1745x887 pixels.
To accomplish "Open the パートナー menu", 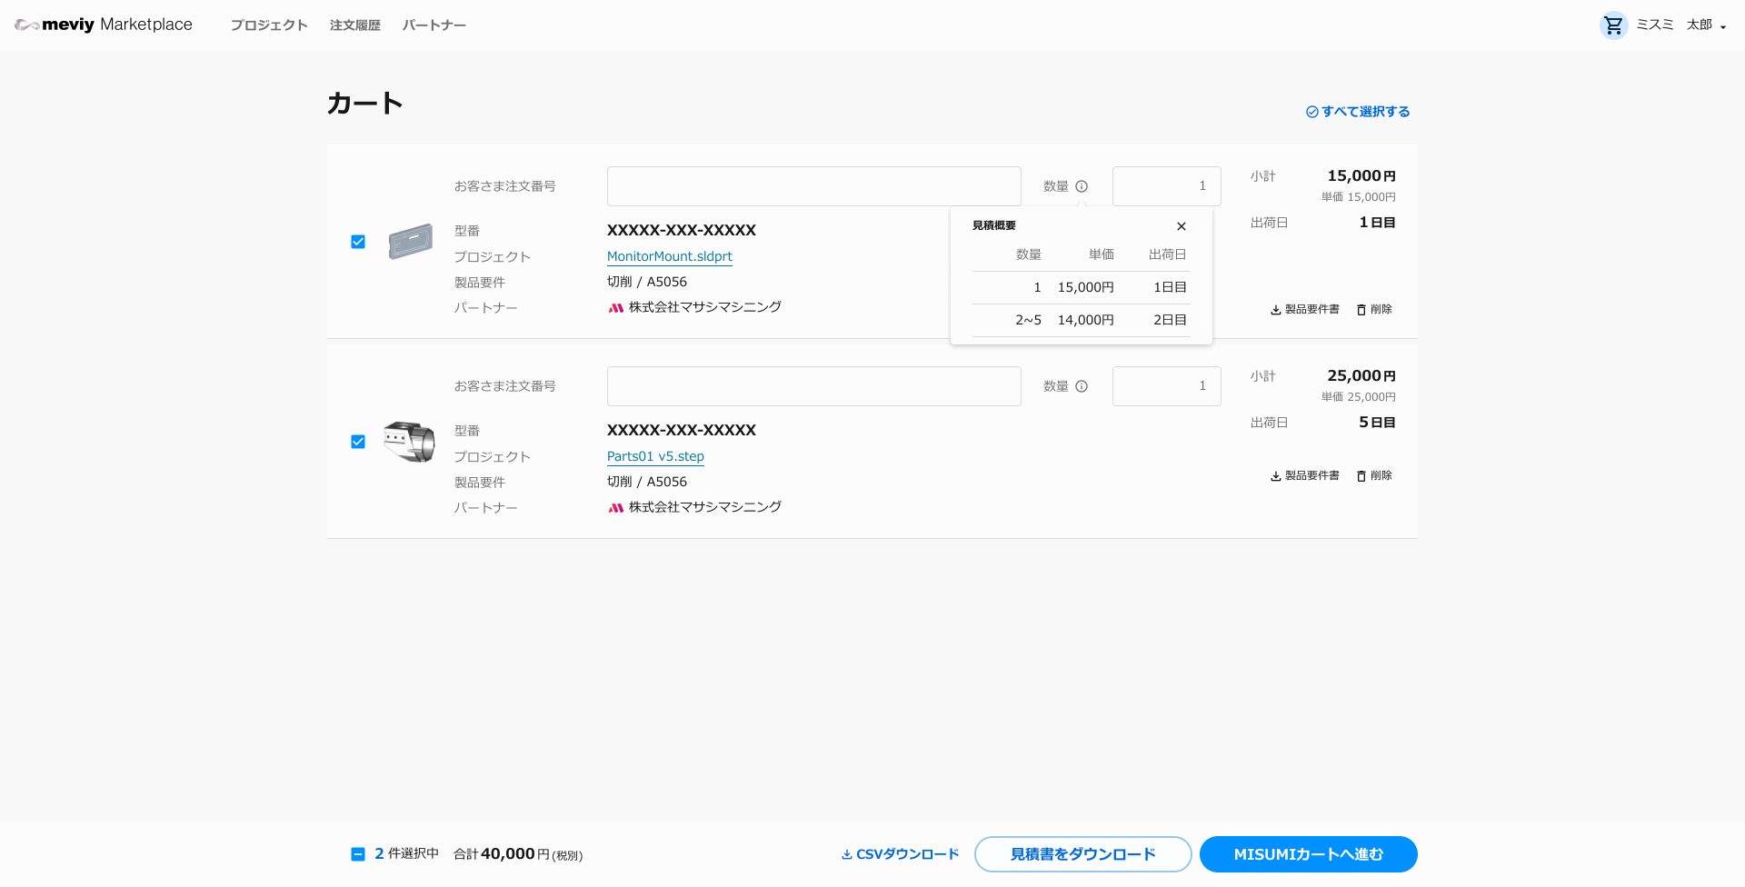I will pos(434,25).
